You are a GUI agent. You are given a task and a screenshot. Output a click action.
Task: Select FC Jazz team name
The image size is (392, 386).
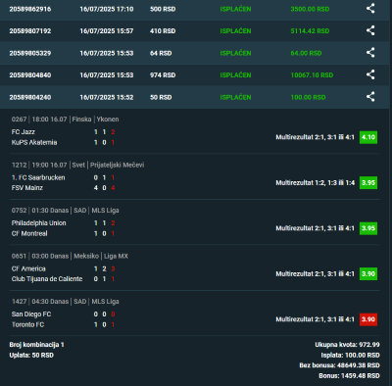(24, 132)
